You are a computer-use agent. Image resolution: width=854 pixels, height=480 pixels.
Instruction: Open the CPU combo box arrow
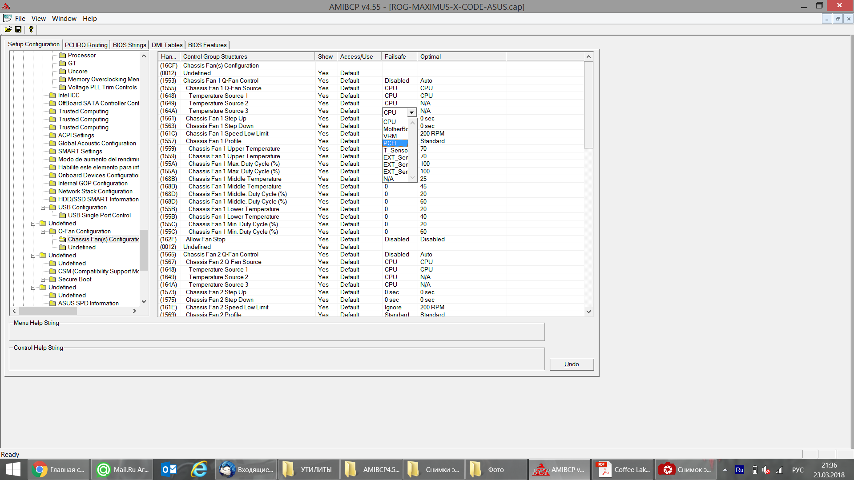411,112
